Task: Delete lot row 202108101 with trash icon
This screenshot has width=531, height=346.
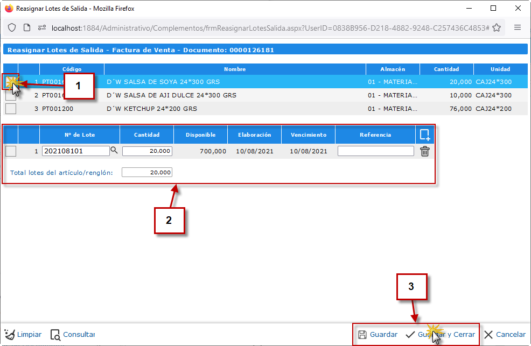Action: 425,151
